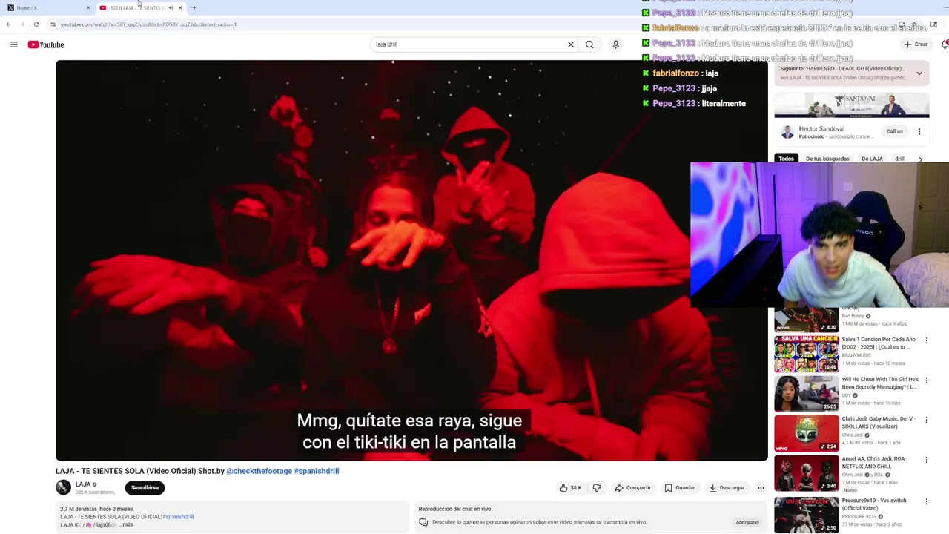Open the LAJA channel avatar

[x=63, y=487]
